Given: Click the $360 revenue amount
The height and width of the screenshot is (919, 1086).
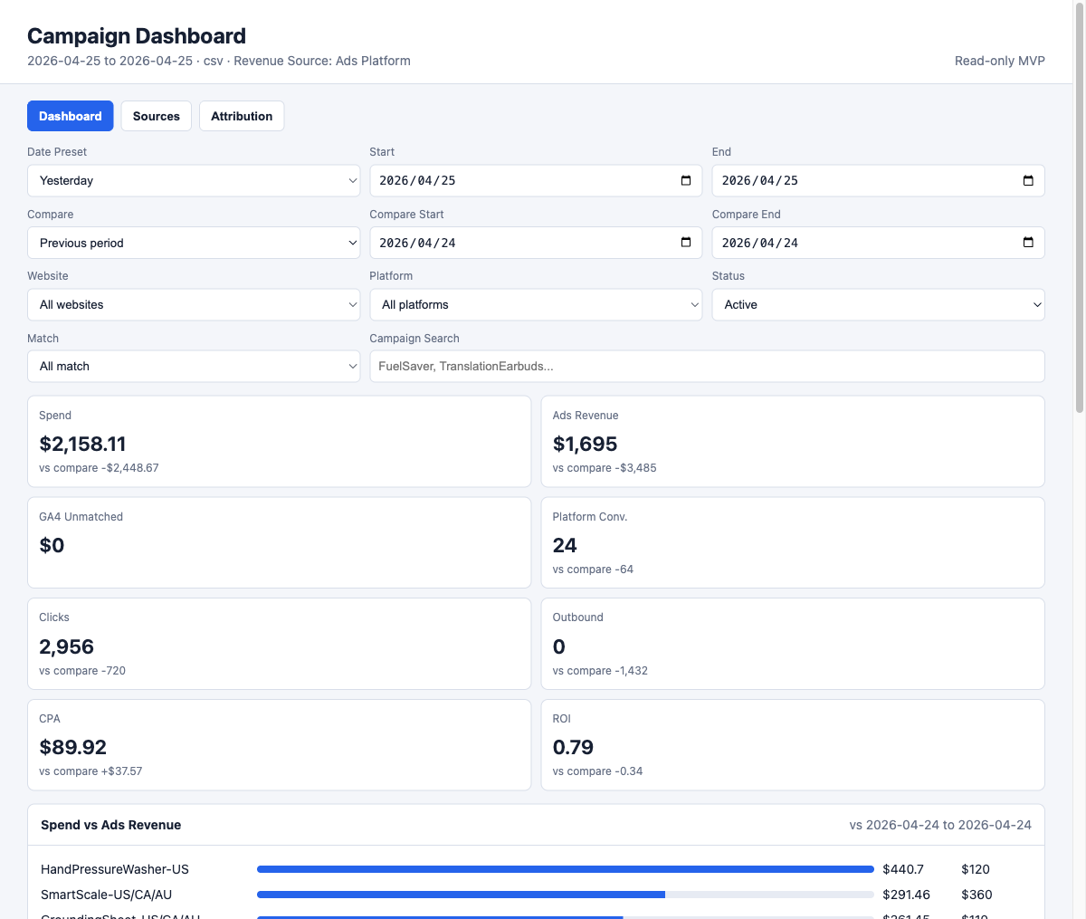Looking at the screenshot, I should [x=976, y=895].
